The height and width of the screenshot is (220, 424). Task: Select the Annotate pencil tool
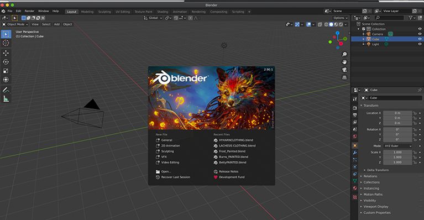pyautogui.click(x=6, y=90)
